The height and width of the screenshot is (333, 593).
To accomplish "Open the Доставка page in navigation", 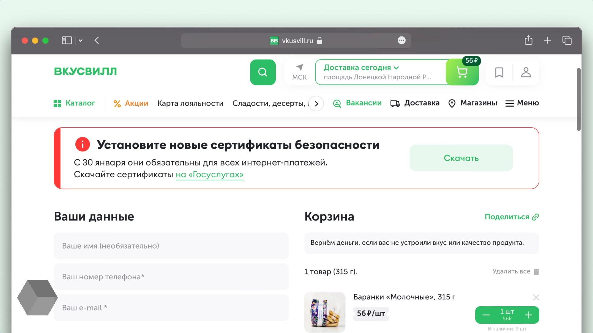I will (x=415, y=103).
